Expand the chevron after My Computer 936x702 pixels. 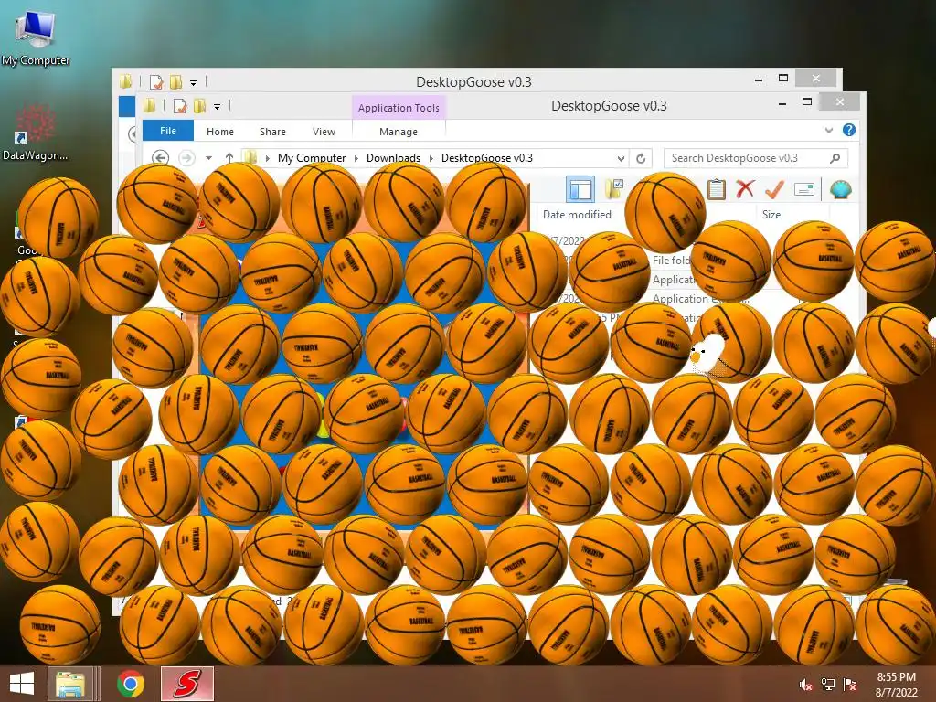(356, 158)
